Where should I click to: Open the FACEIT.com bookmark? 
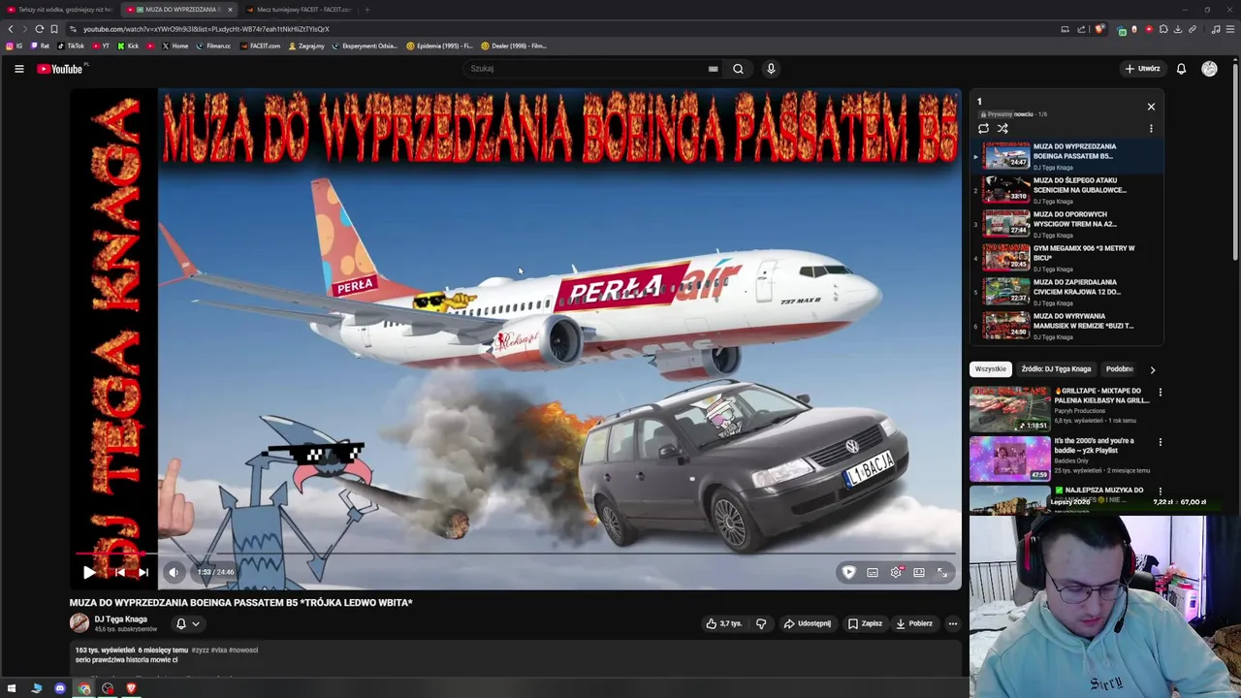coord(259,46)
